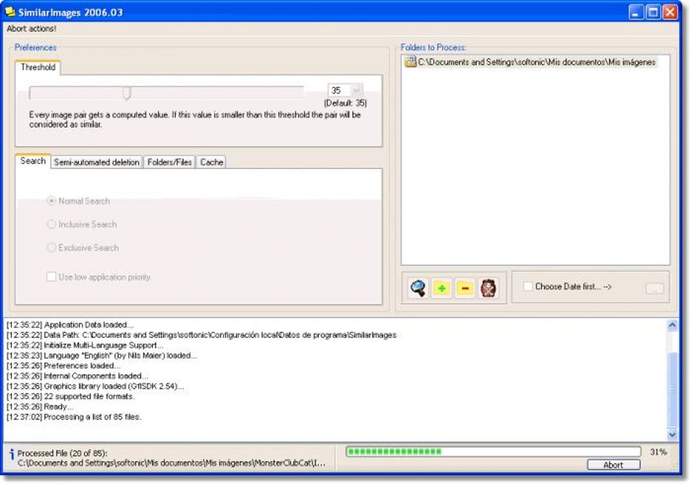
Task: Select Inclusive Search radio button
Action: click(51, 224)
